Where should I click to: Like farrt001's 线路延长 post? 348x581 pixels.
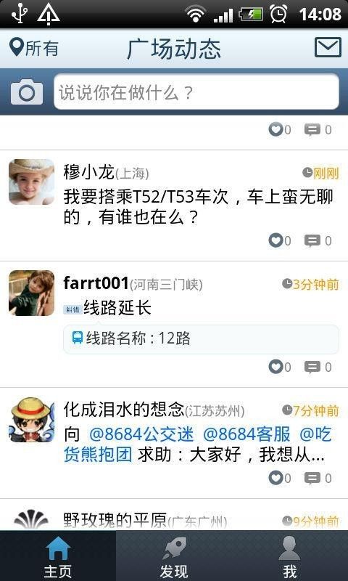[280, 367]
